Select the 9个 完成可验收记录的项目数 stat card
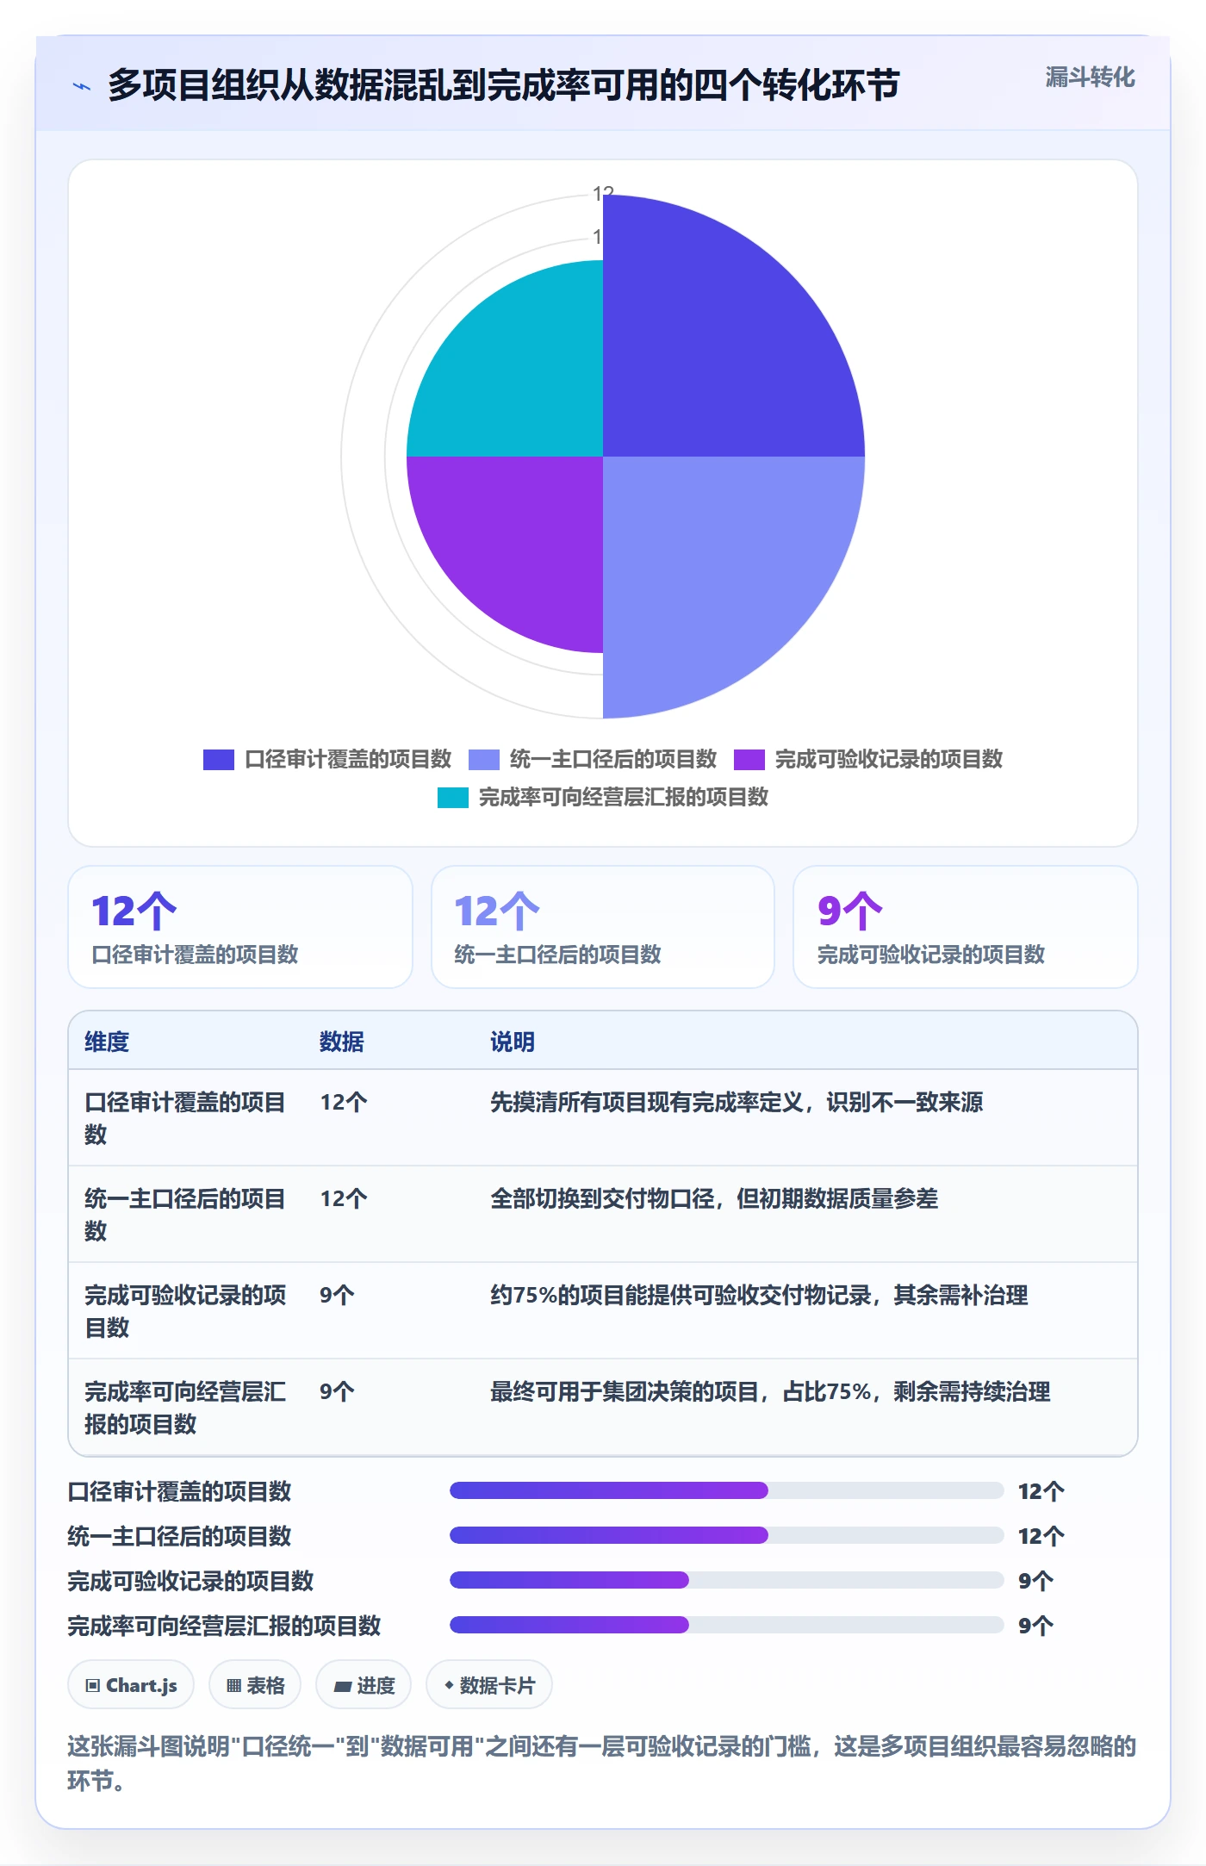The width and height of the screenshot is (1206, 1866). pyautogui.click(x=966, y=927)
